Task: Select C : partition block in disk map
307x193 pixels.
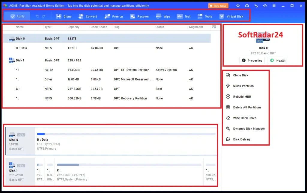Action: click(129, 172)
